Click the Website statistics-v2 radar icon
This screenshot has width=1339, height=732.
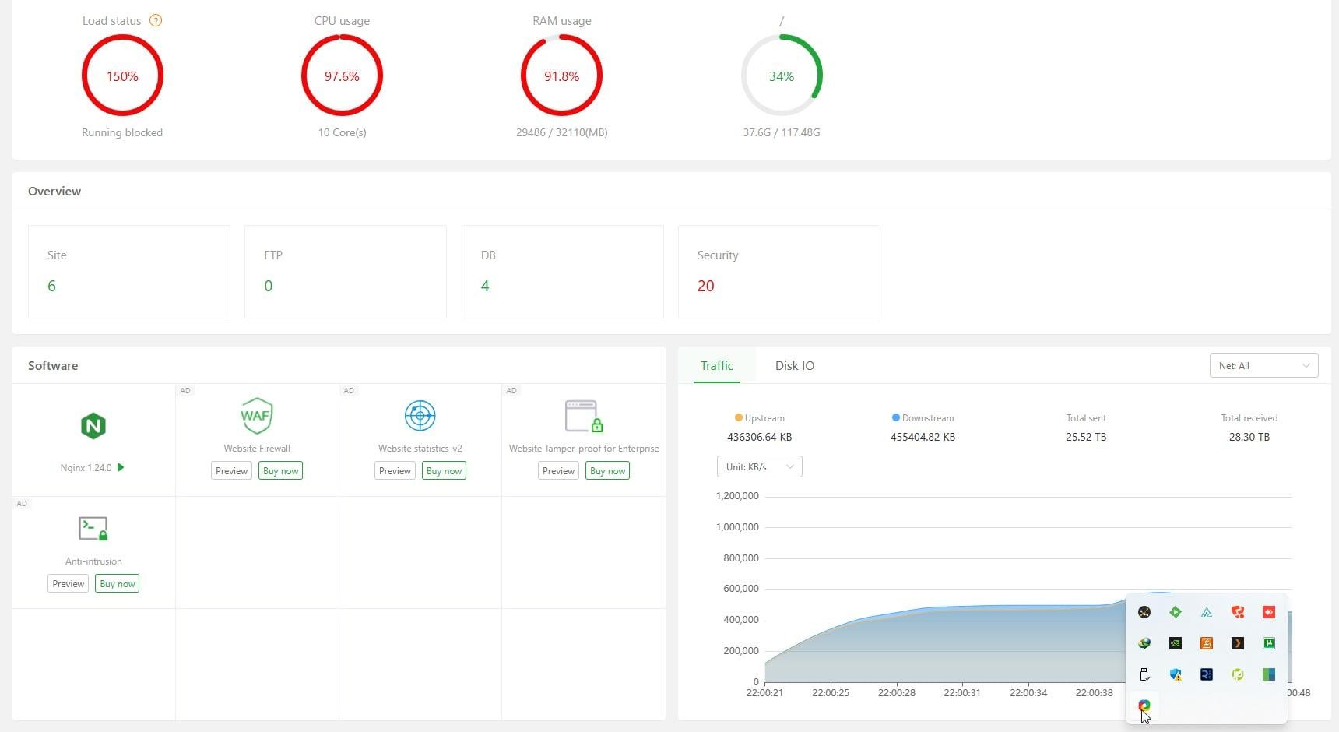coord(420,416)
